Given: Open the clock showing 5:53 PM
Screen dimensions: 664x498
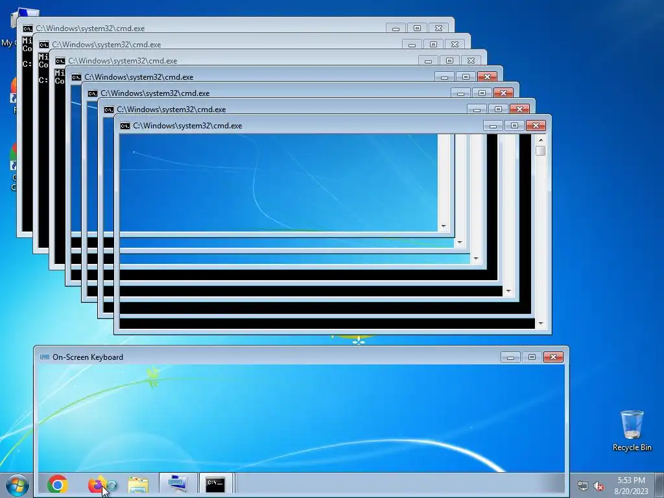Looking at the screenshot, I should 631,486.
